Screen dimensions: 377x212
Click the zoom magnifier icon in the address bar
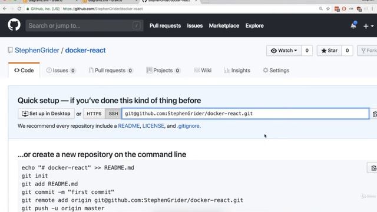(x=320, y=9)
